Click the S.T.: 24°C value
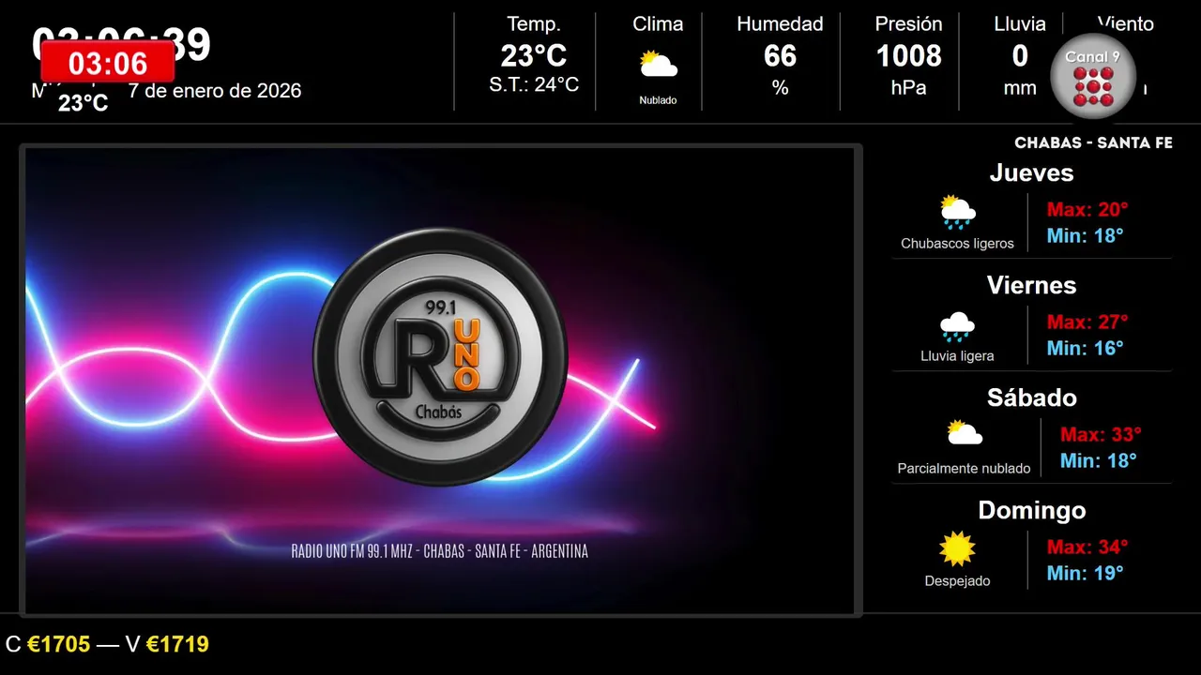Image resolution: width=1201 pixels, height=675 pixels. click(534, 85)
